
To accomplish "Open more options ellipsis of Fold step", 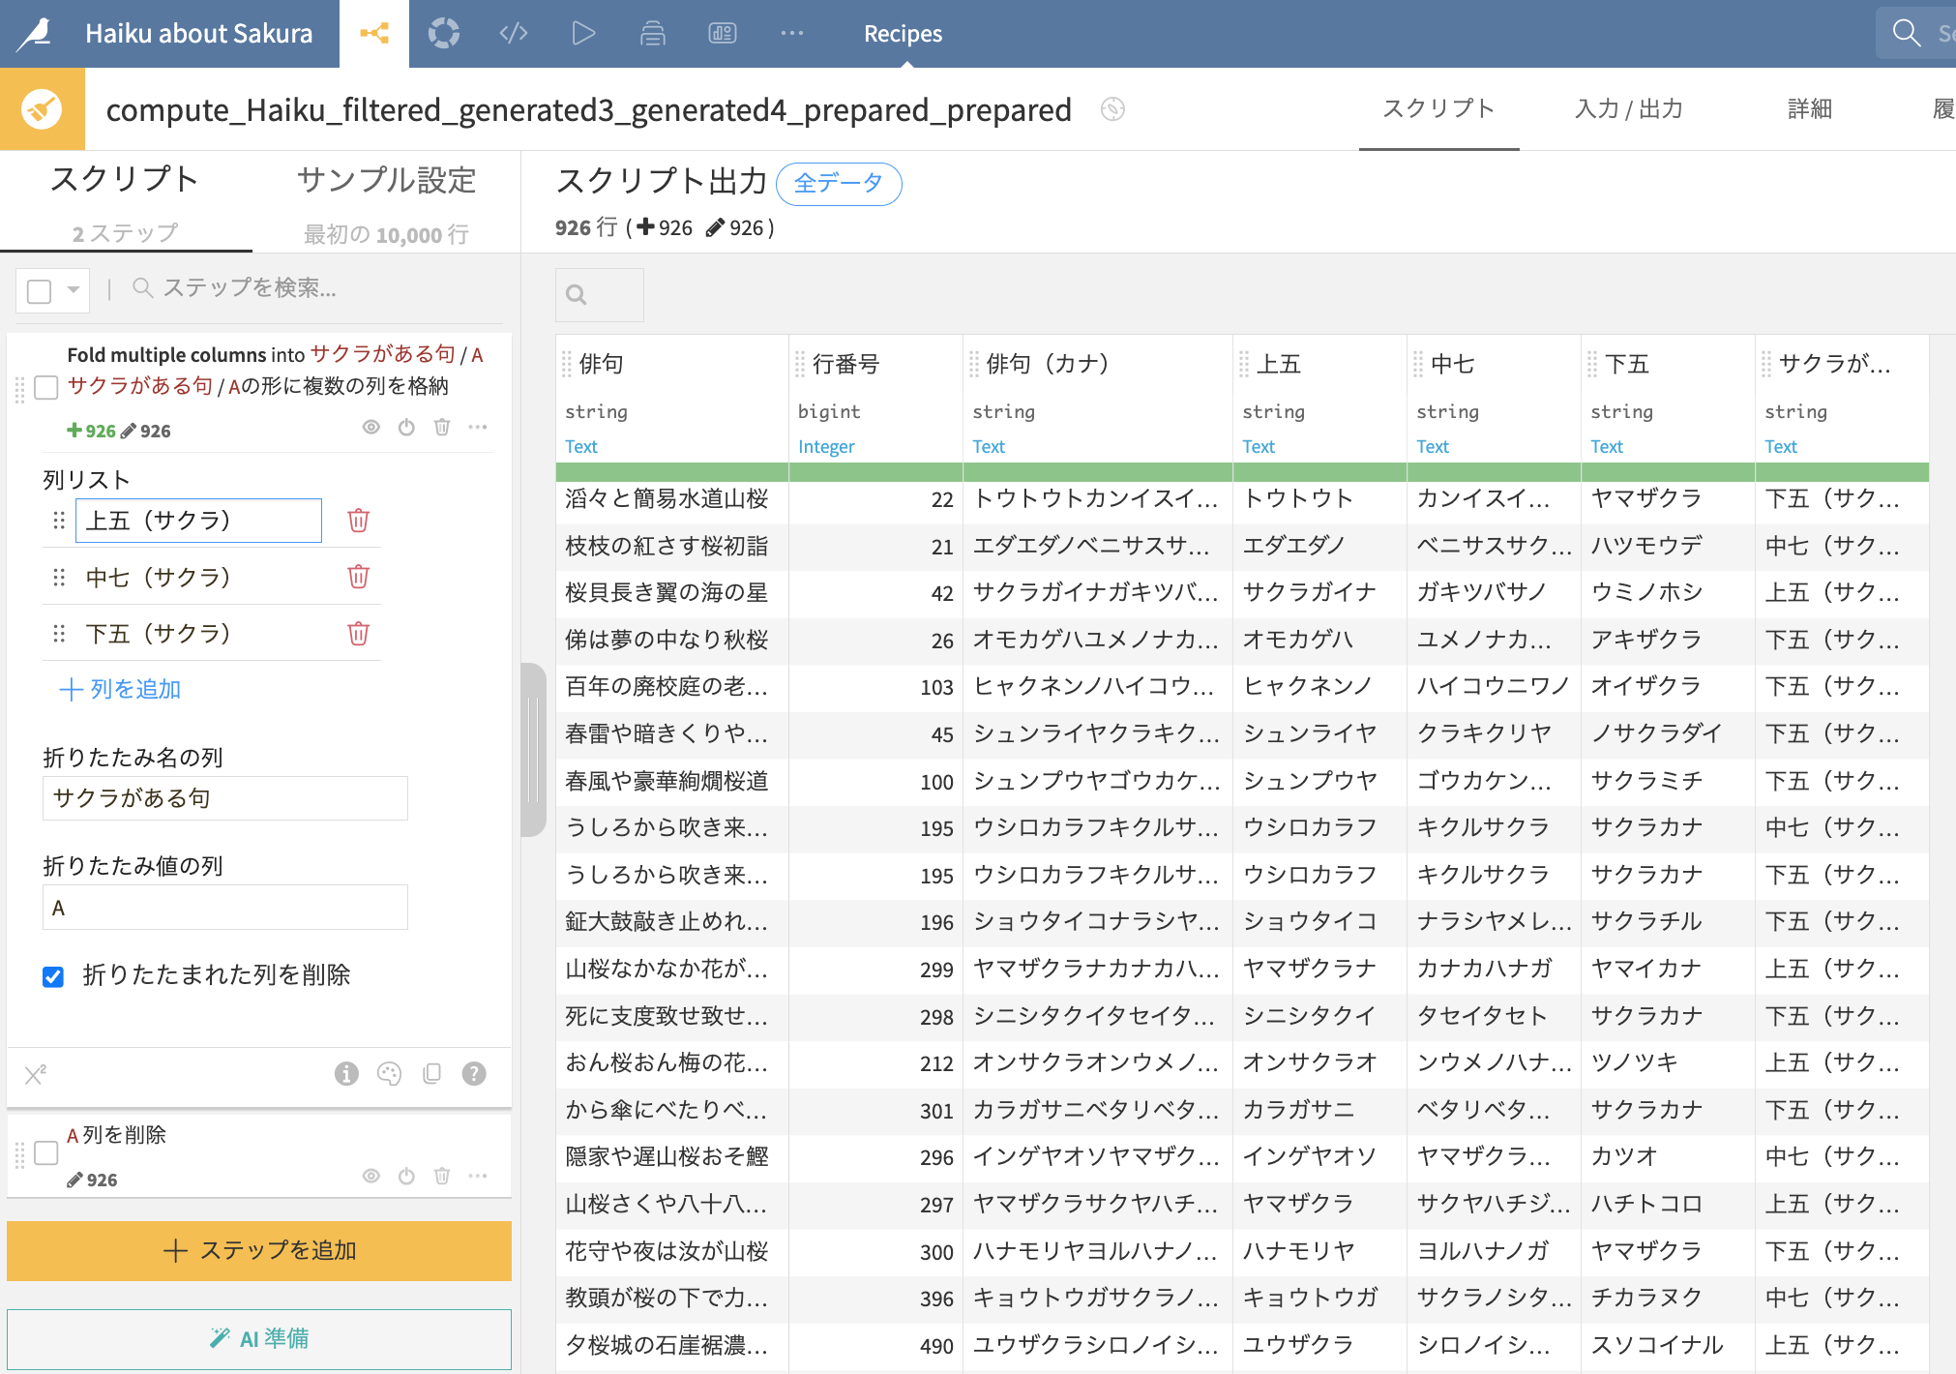I will pos(478,427).
